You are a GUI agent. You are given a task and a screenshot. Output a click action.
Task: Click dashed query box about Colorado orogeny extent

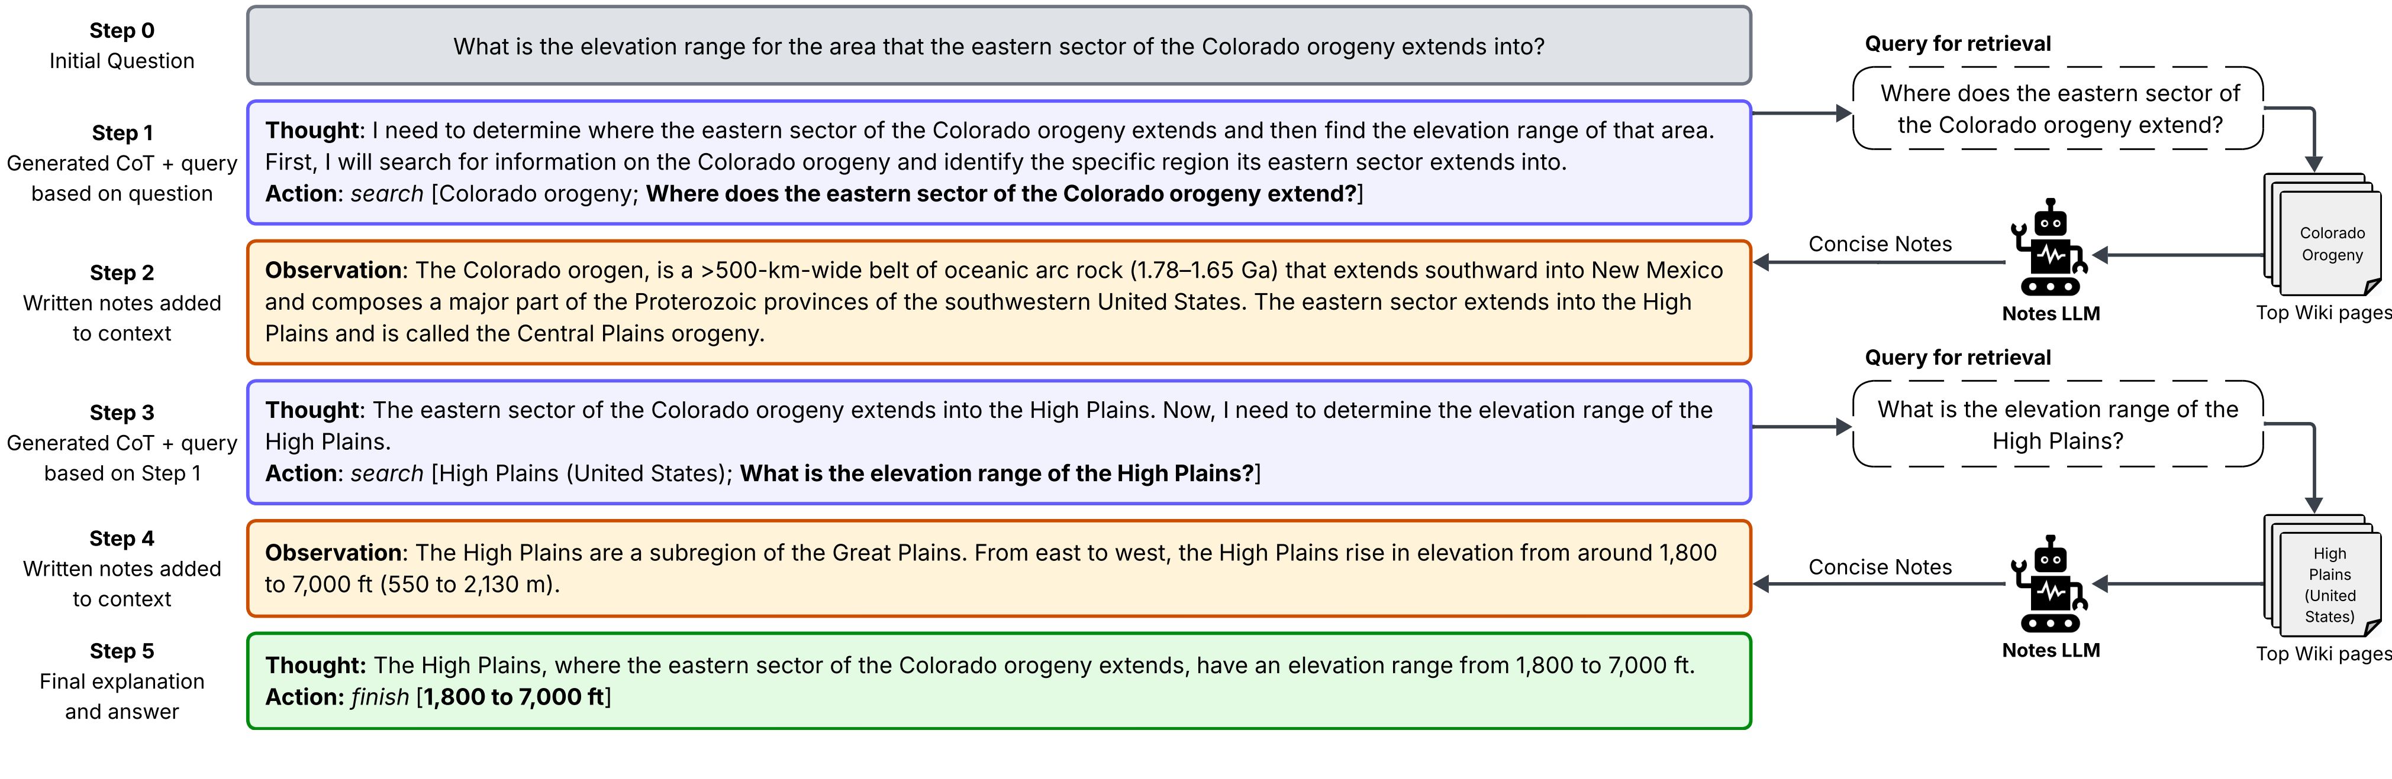[2059, 109]
